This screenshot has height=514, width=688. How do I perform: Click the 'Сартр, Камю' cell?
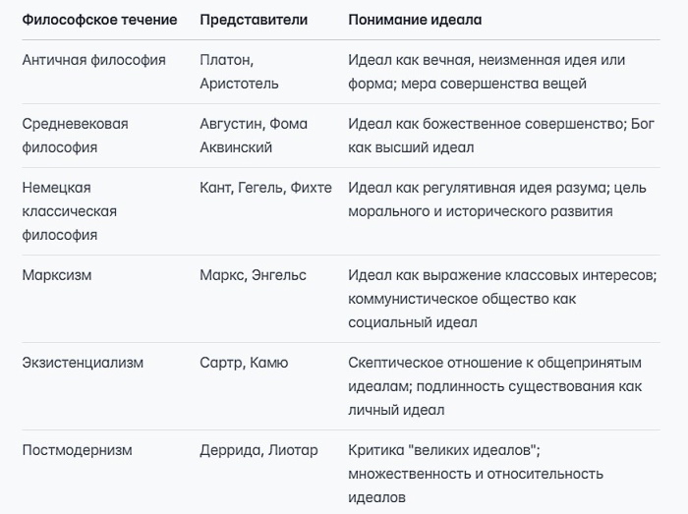point(244,363)
